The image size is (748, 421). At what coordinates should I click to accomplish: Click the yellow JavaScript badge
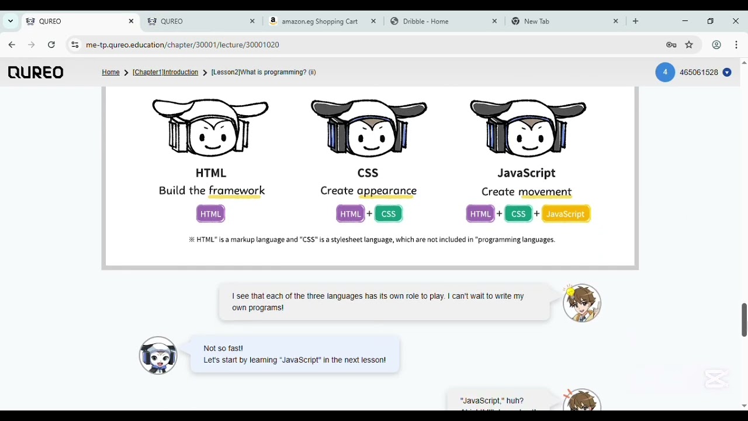pyautogui.click(x=566, y=214)
